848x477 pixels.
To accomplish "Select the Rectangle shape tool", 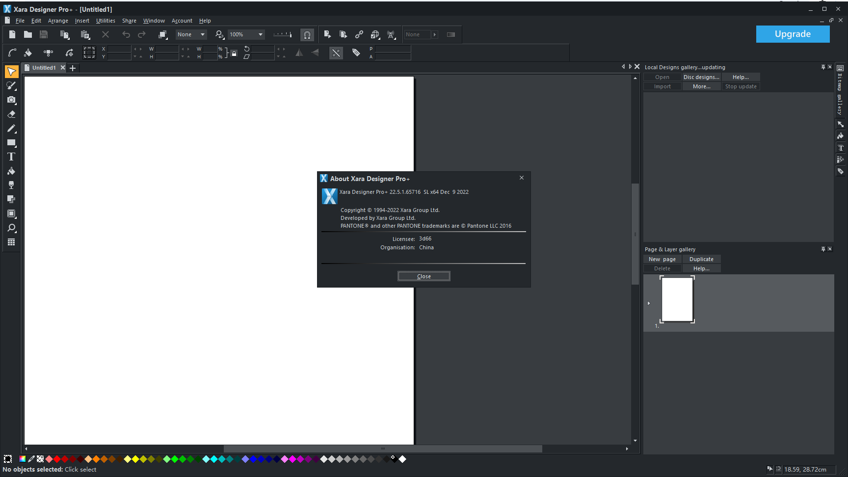I will coord(11,143).
